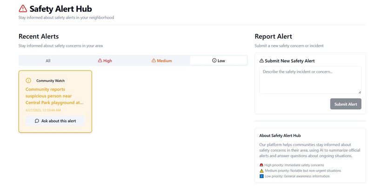This screenshot has height=186, width=375.
Task: Switch to the Medium priority tab
Action: click(x=161, y=61)
